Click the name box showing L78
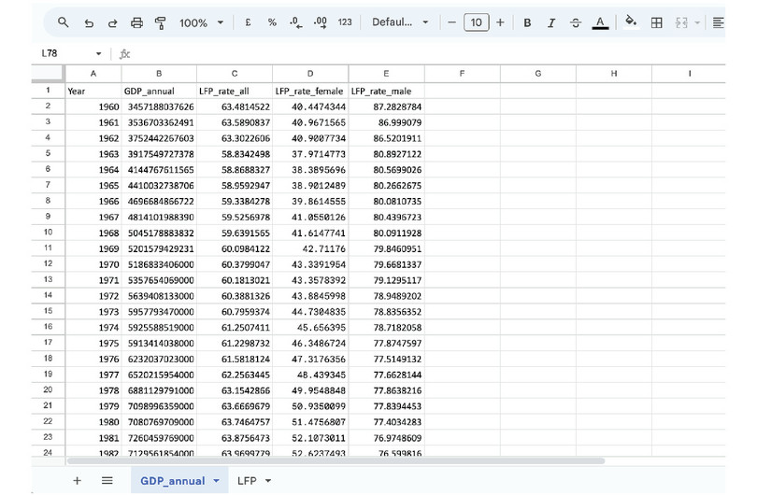This screenshot has height=495, width=757. [x=50, y=53]
